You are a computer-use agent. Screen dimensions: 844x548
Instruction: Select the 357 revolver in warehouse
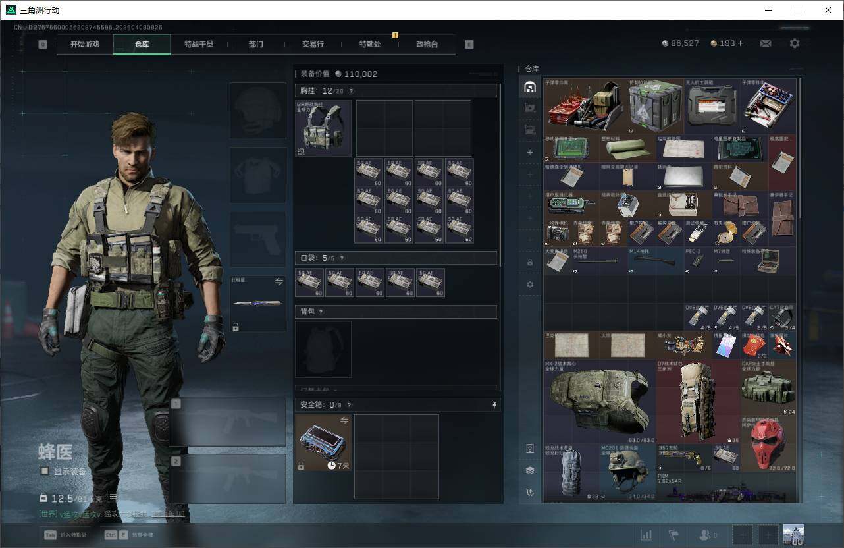(684, 457)
